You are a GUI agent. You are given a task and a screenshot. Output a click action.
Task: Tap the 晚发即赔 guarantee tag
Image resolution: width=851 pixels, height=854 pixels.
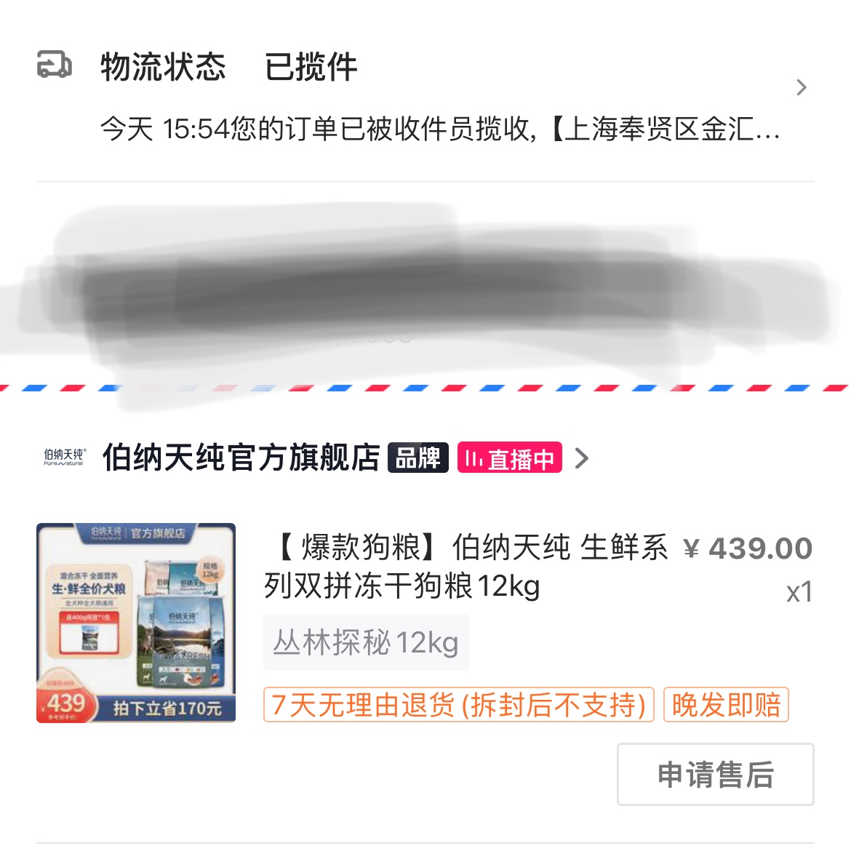pyautogui.click(x=727, y=705)
